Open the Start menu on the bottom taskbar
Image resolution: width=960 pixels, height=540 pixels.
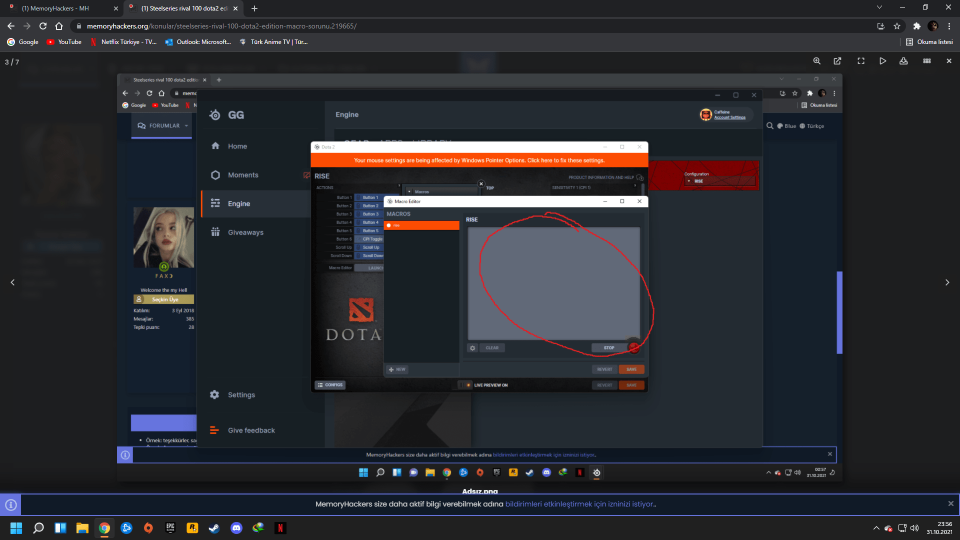point(16,528)
